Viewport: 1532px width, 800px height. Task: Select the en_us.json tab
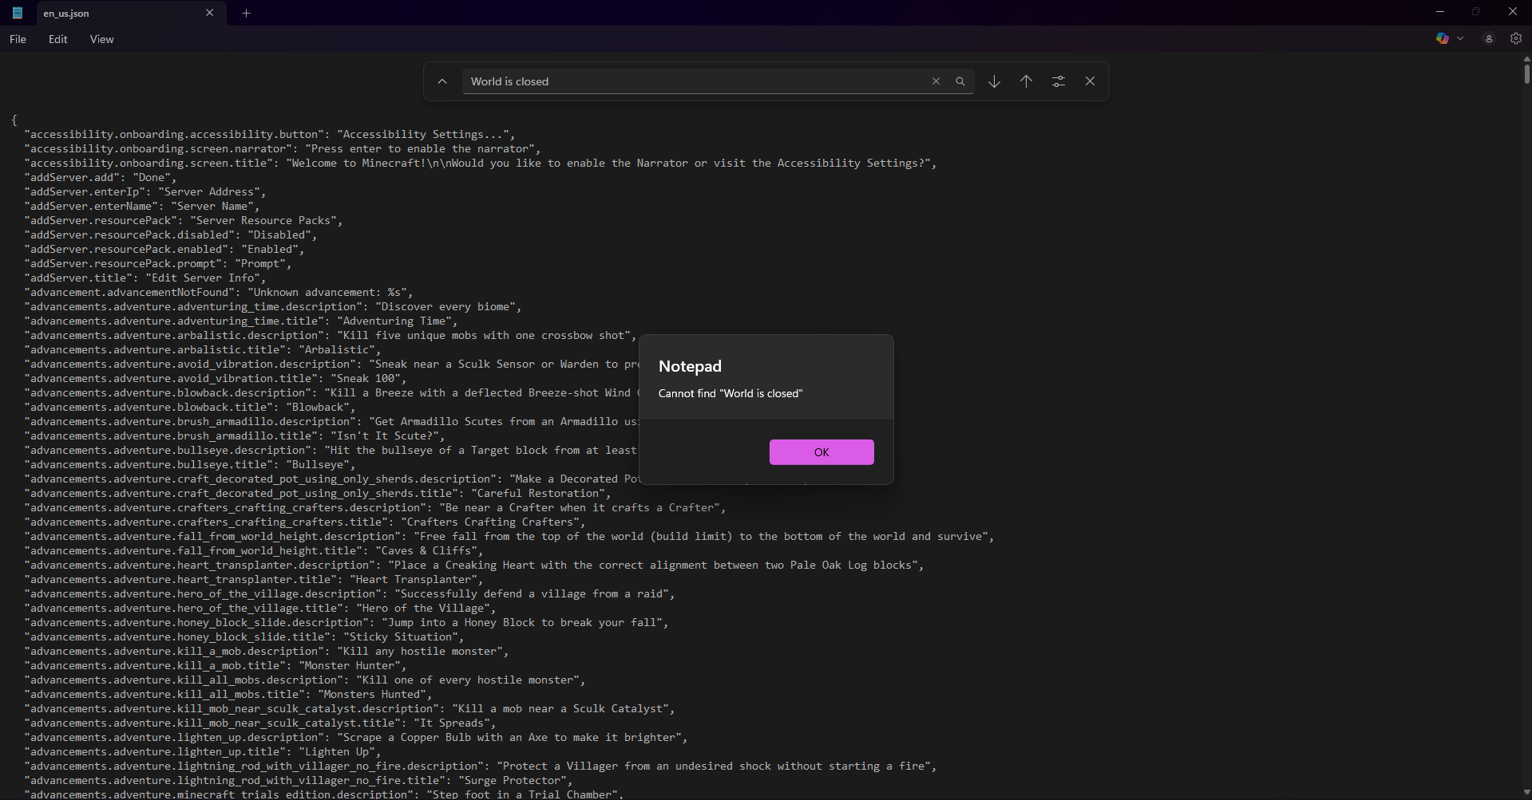[x=112, y=14]
